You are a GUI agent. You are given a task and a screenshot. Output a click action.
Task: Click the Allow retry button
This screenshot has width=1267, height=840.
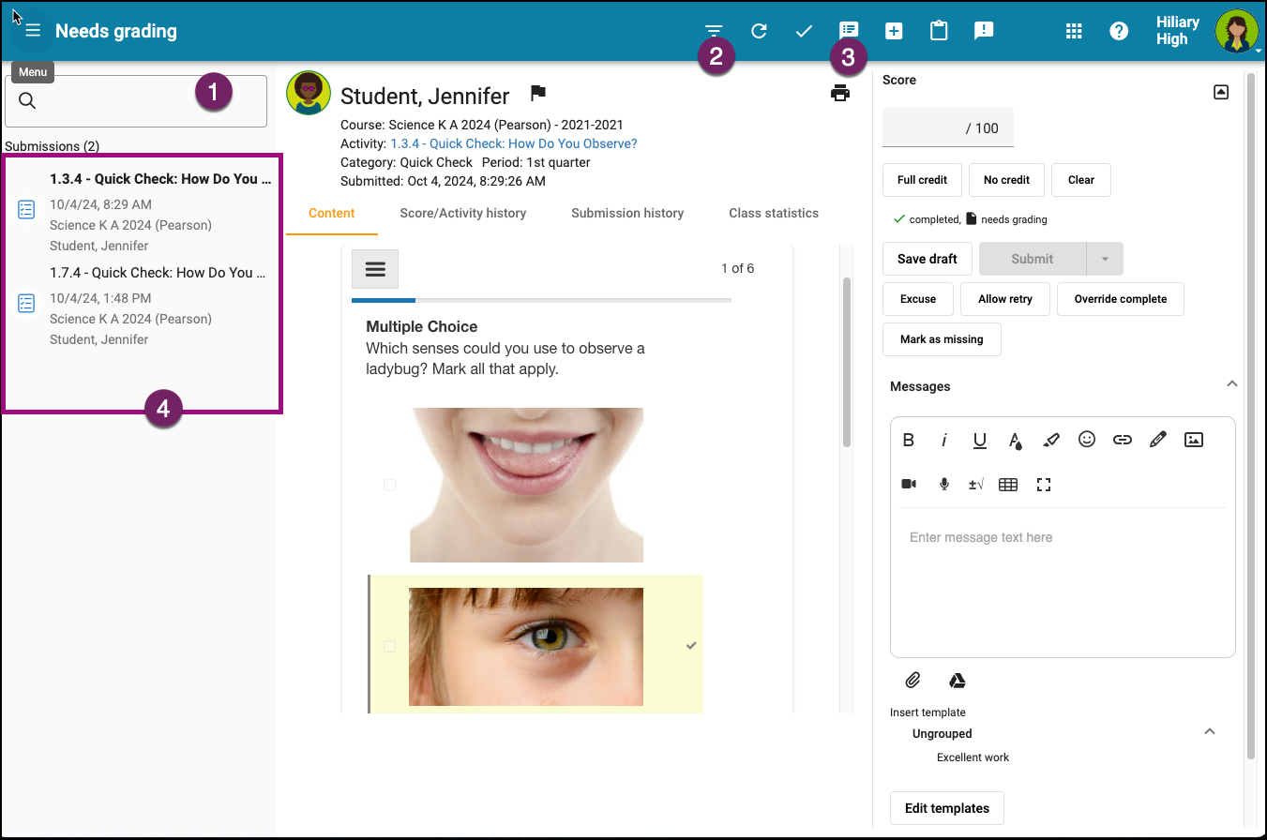(1005, 299)
